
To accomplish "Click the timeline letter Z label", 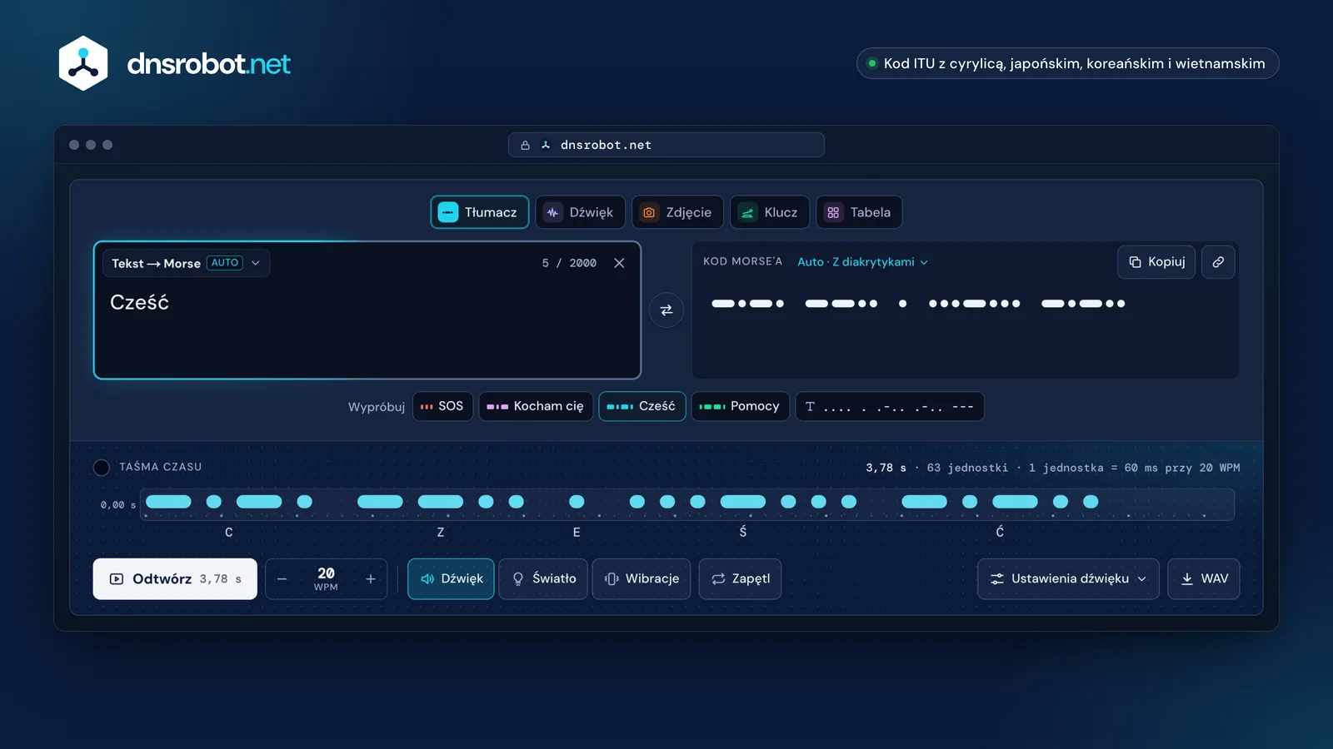I will pyautogui.click(x=441, y=532).
